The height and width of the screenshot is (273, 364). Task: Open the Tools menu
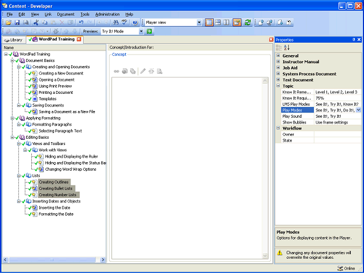(85, 14)
